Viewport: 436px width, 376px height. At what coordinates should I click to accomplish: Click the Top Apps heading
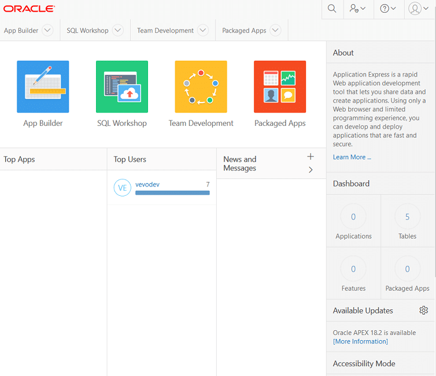click(x=19, y=159)
